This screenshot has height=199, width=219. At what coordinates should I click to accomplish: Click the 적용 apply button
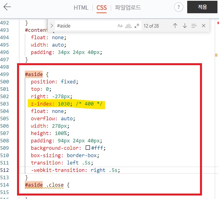pos(202,7)
